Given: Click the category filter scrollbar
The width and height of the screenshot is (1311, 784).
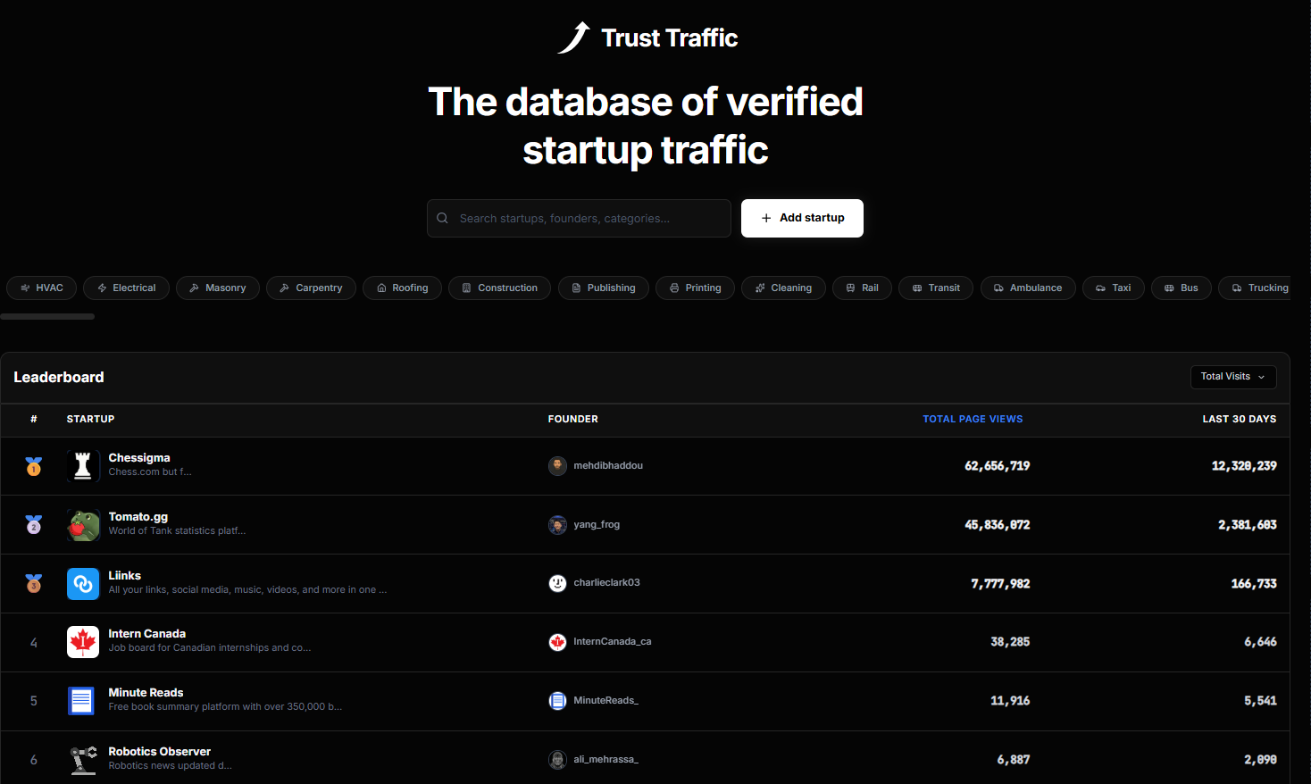Looking at the screenshot, I should point(47,316).
